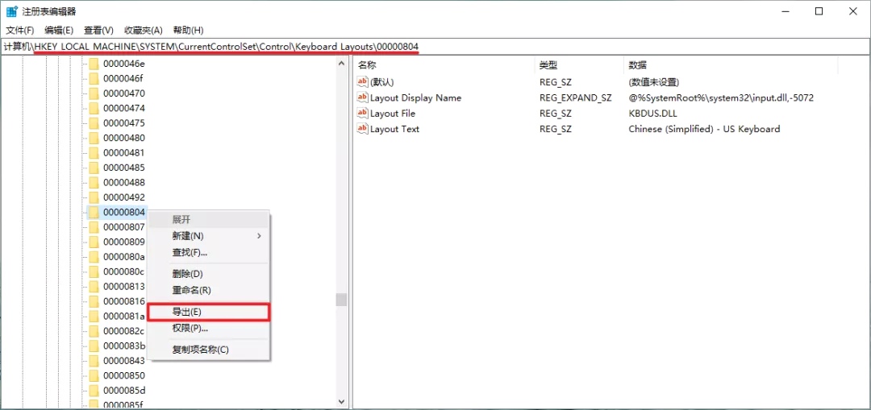Click folder icon of key 0000082c

point(94,331)
